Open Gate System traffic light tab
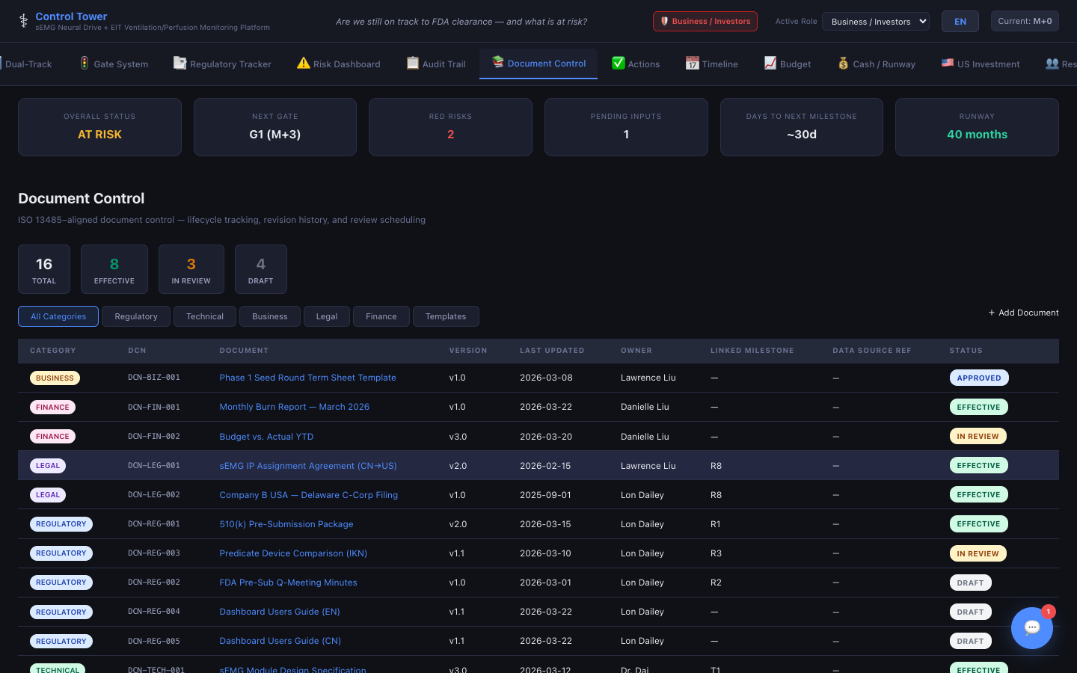Viewport: 1077px width, 673px height. click(114, 64)
